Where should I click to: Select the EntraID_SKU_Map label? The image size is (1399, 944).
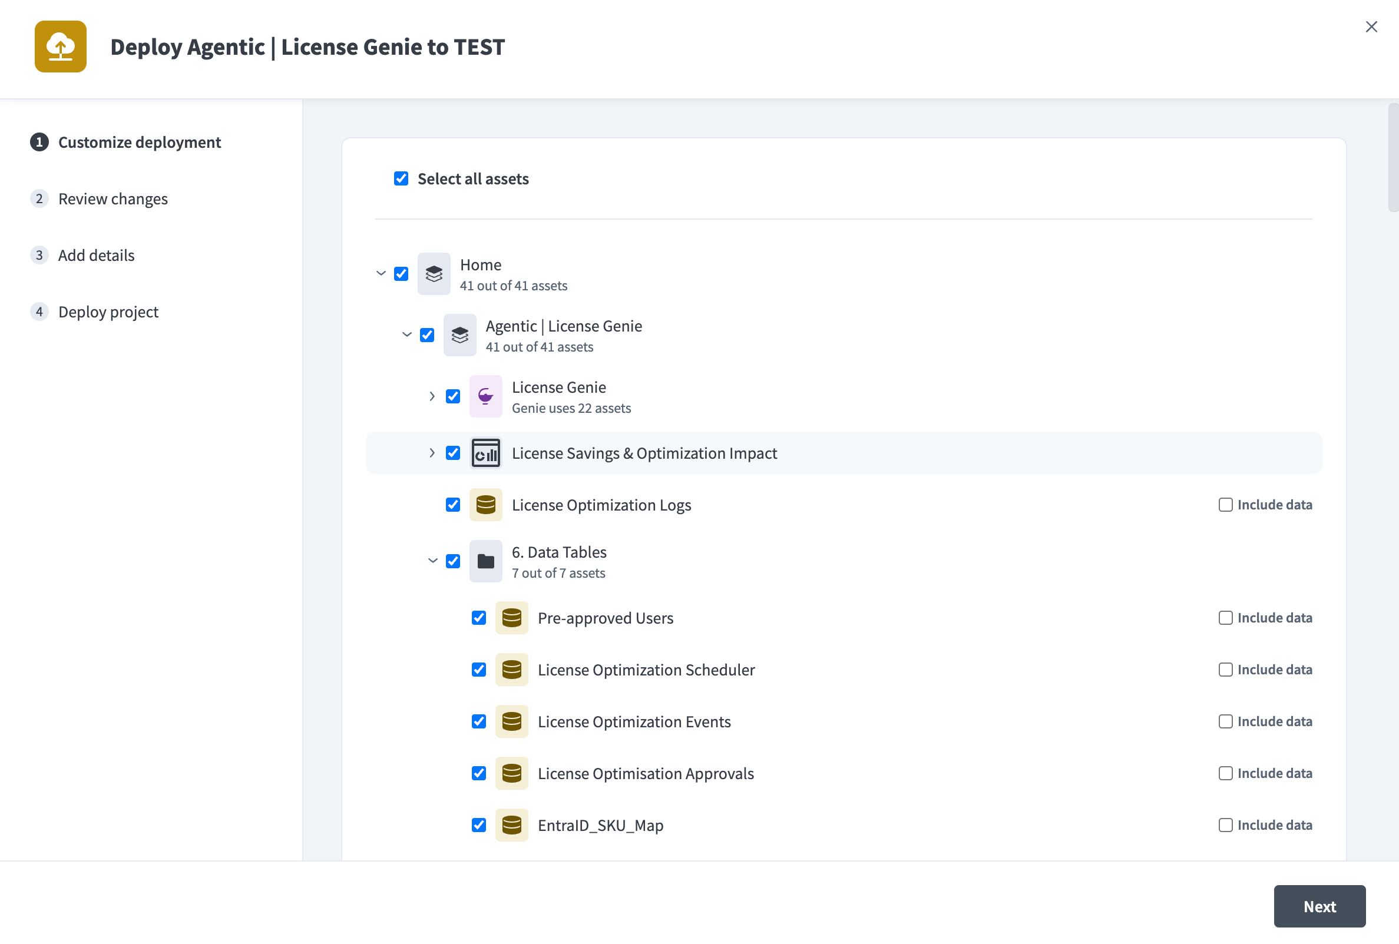[x=601, y=825]
